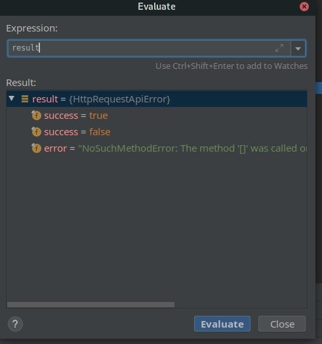Collapse the result tree node triangle
This screenshot has height=344, width=322.
[x=12, y=98]
